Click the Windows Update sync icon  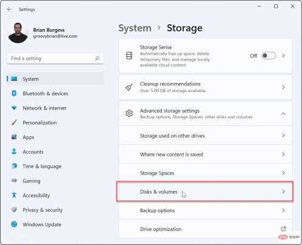coord(14,224)
